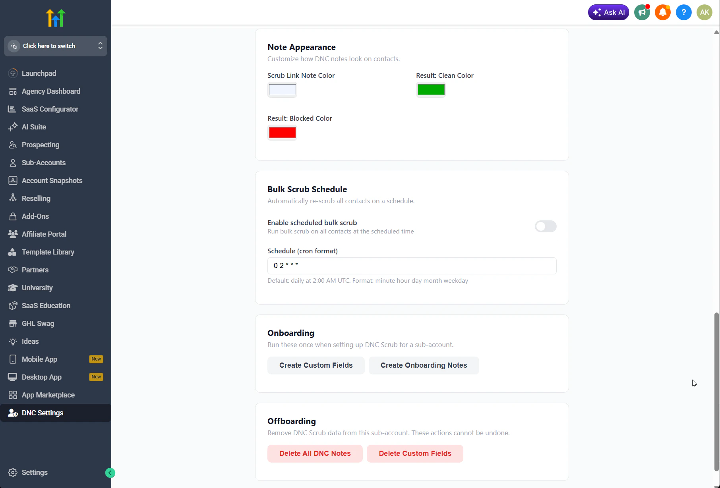Enable scheduled bulk scrub toggle

546,226
